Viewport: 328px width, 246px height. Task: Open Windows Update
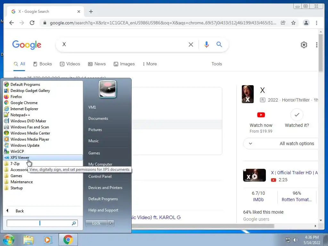click(43, 145)
